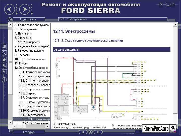
Task: Click 12.11.1. Схема контура электрического питания subheading
Action: [88, 41]
